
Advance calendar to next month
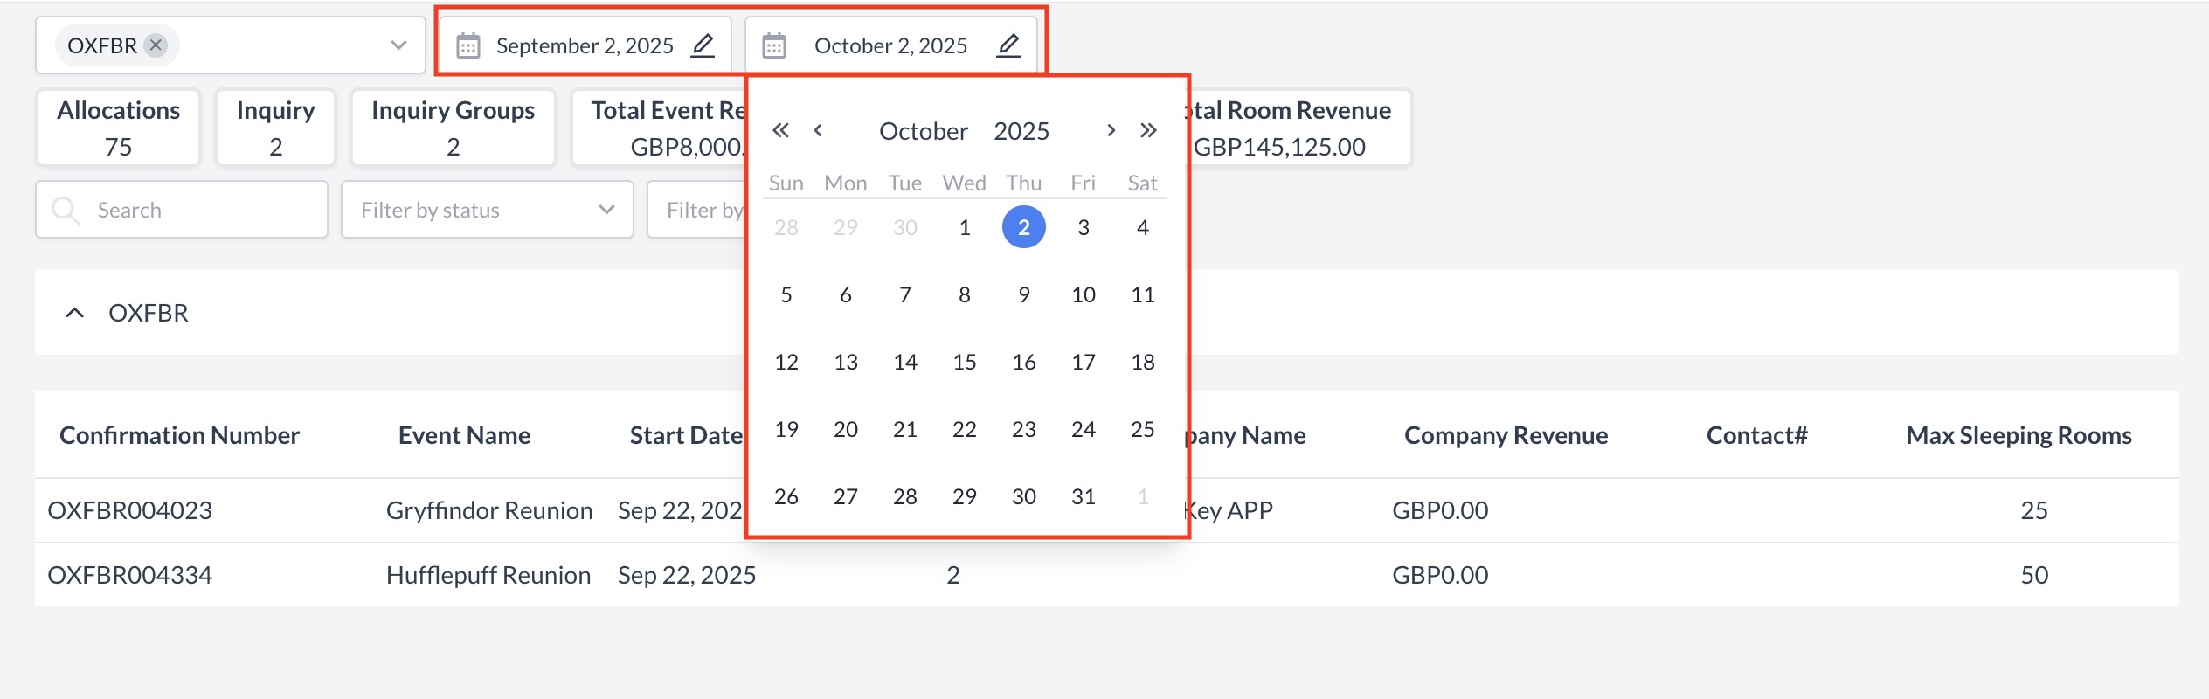1111,131
